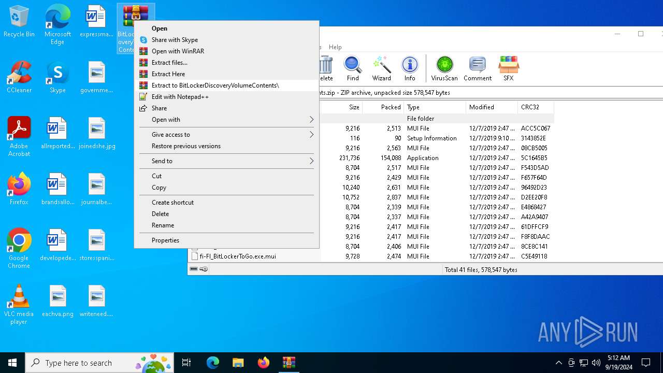Sort the file list by Packed column

pos(383,107)
